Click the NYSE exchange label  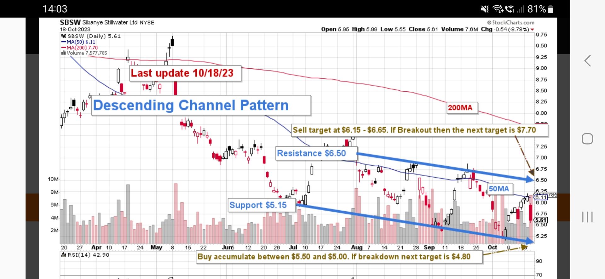pyautogui.click(x=147, y=23)
